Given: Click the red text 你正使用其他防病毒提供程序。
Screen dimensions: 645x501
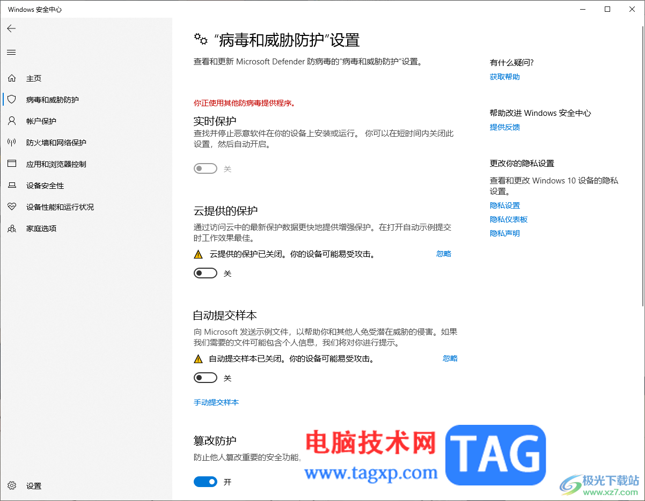Looking at the screenshot, I should click(x=245, y=103).
